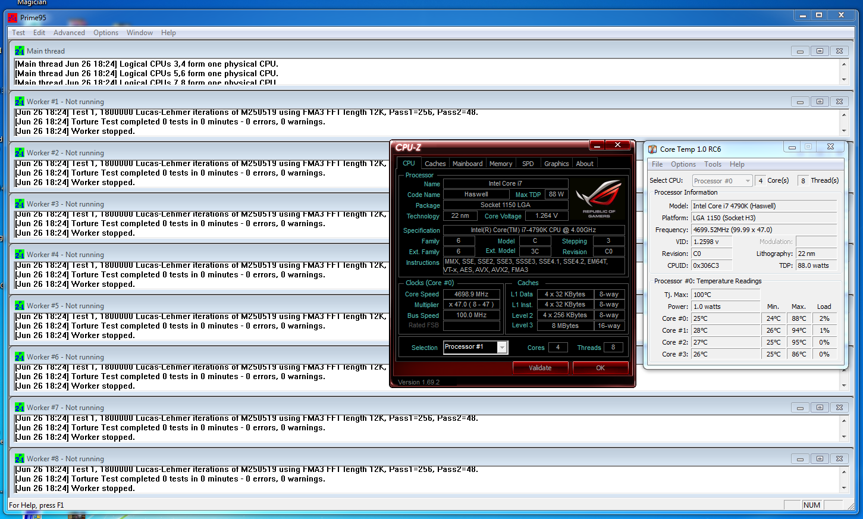Switch to the SPD tab in CPU-Z
The image size is (863, 519).
click(528, 164)
